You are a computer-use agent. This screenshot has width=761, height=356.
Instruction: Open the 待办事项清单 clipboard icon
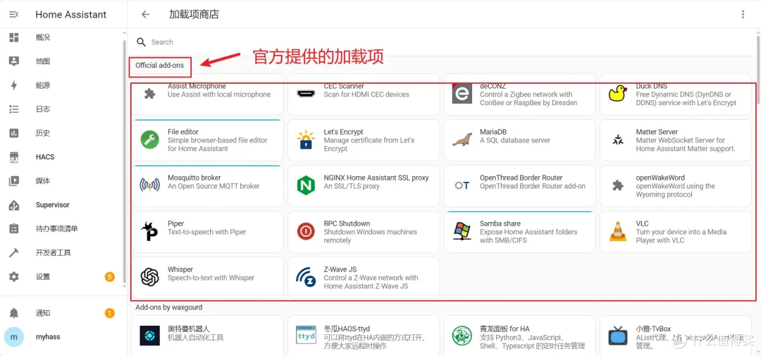(x=14, y=228)
